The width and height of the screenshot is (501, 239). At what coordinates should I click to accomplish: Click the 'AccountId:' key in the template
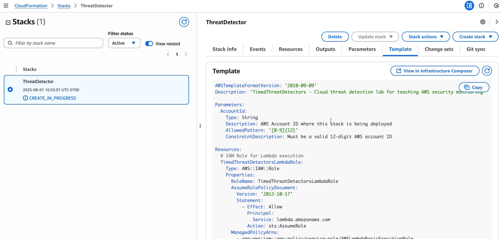coord(234,111)
